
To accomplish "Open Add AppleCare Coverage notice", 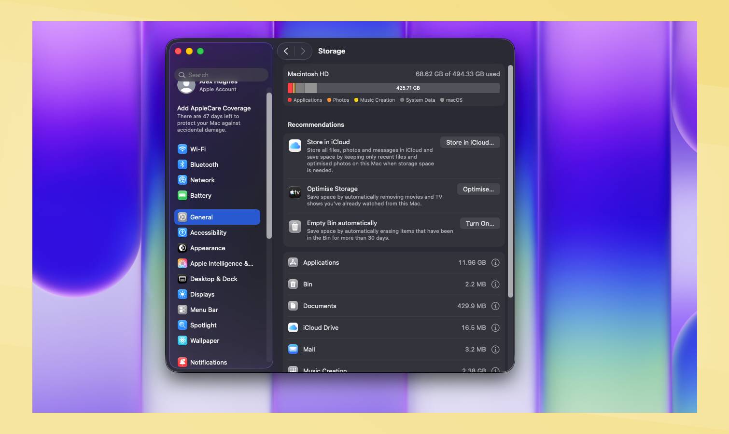I will [214, 119].
